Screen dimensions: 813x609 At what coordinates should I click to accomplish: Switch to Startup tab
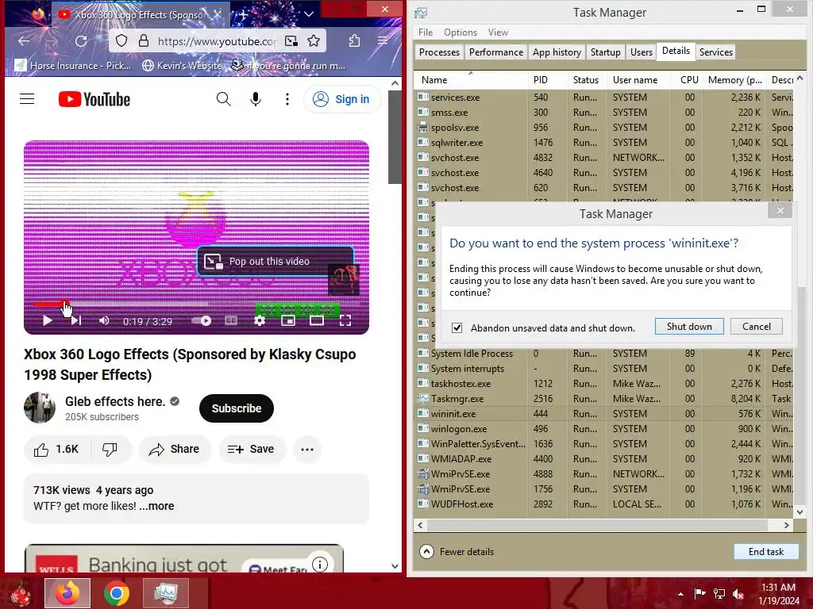[x=606, y=52]
